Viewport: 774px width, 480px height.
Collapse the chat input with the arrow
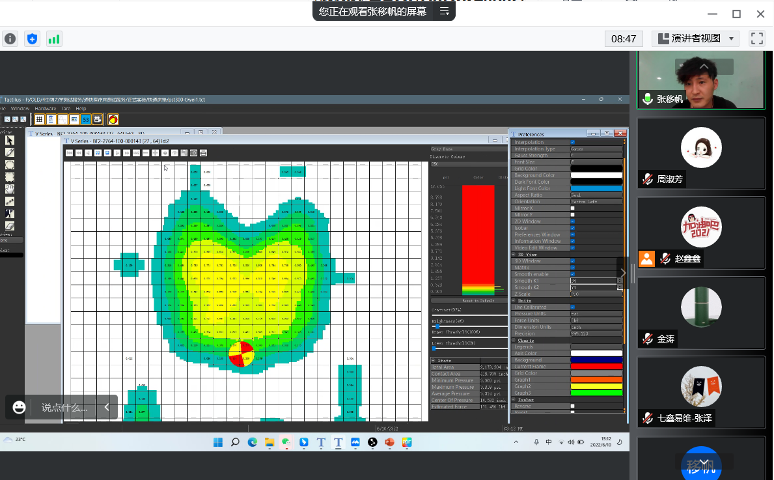pyautogui.click(x=107, y=407)
